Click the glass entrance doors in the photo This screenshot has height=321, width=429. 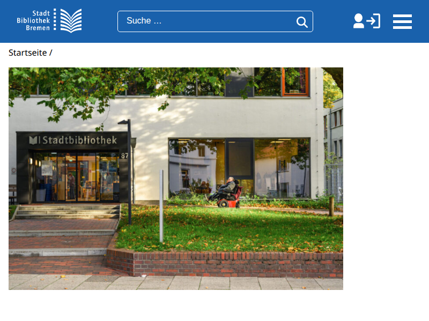(76, 178)
